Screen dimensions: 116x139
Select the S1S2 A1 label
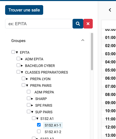click(x=47, y=119)
